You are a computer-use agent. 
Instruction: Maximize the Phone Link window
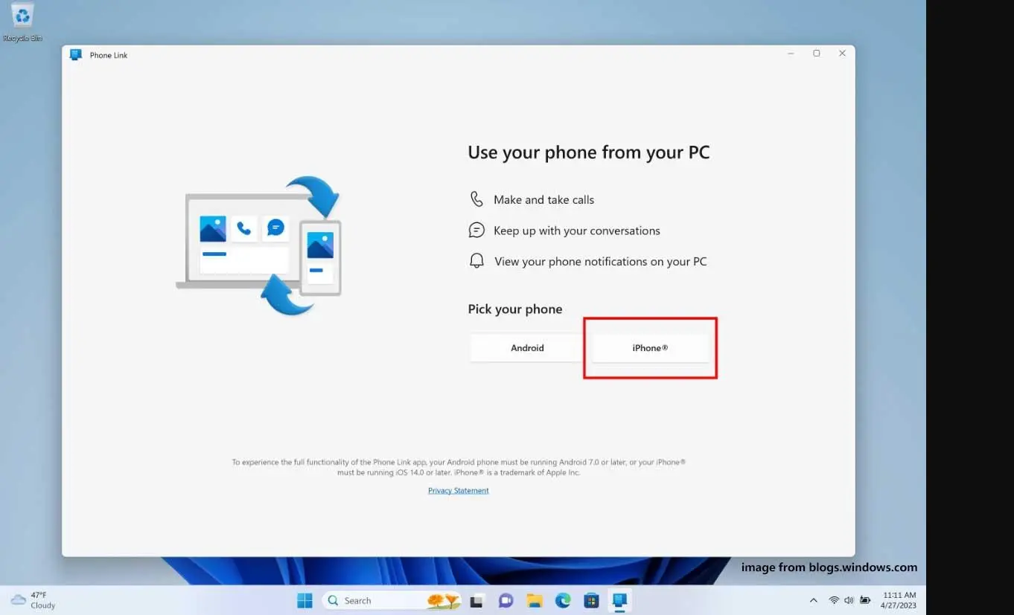coord(817,54)
